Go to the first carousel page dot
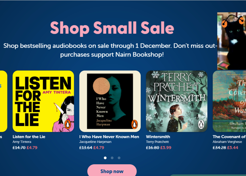This screenshot has height=176, width=246. (x=105, y=158)
